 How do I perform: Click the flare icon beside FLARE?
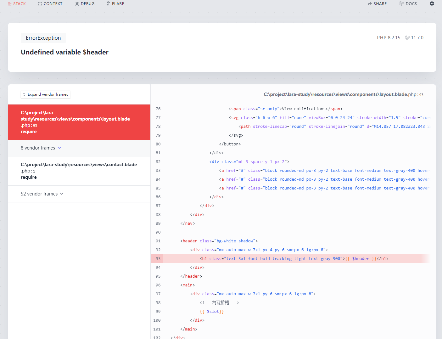109,4
